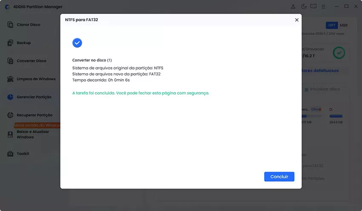Click the 'Sistema de arquivos novo da partição: FAT32' line
This screenshot has height=211, width=362.
[x=116, y=74]
